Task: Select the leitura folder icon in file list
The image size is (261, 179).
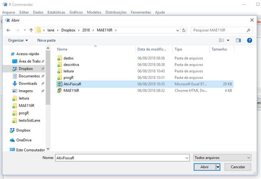Action: coord(60,71)
